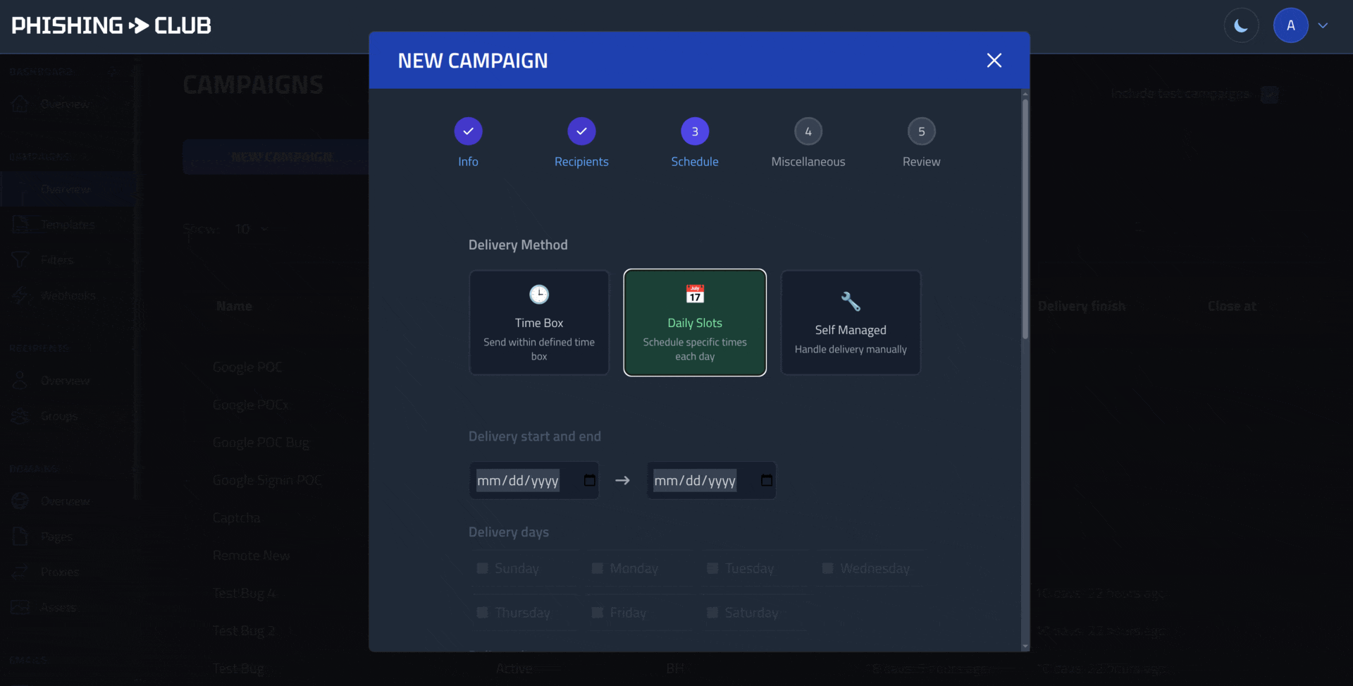Click the Webhooks lightning icon
The image size is (1353, 686).
[20, 295]
